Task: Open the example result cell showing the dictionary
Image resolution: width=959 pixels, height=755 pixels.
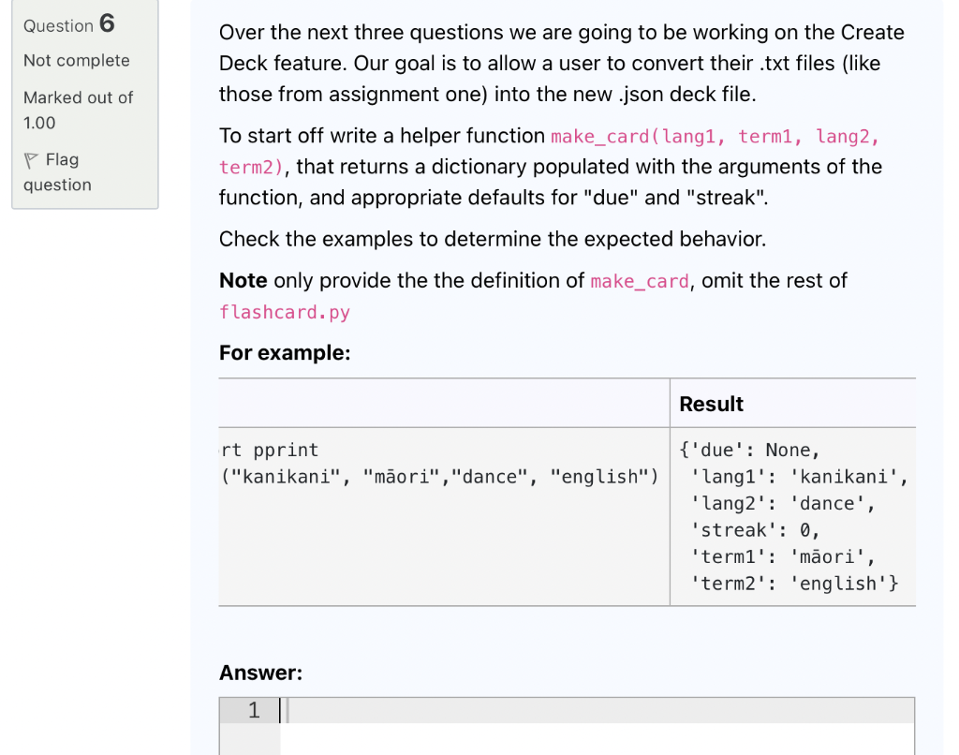Action: [792, 515]
